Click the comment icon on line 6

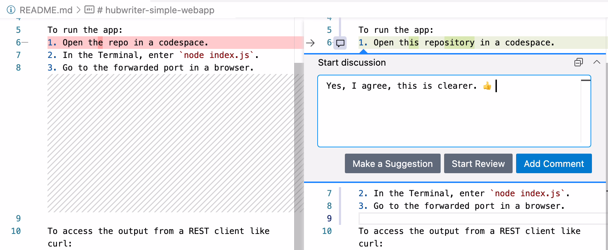coord(340,43)
